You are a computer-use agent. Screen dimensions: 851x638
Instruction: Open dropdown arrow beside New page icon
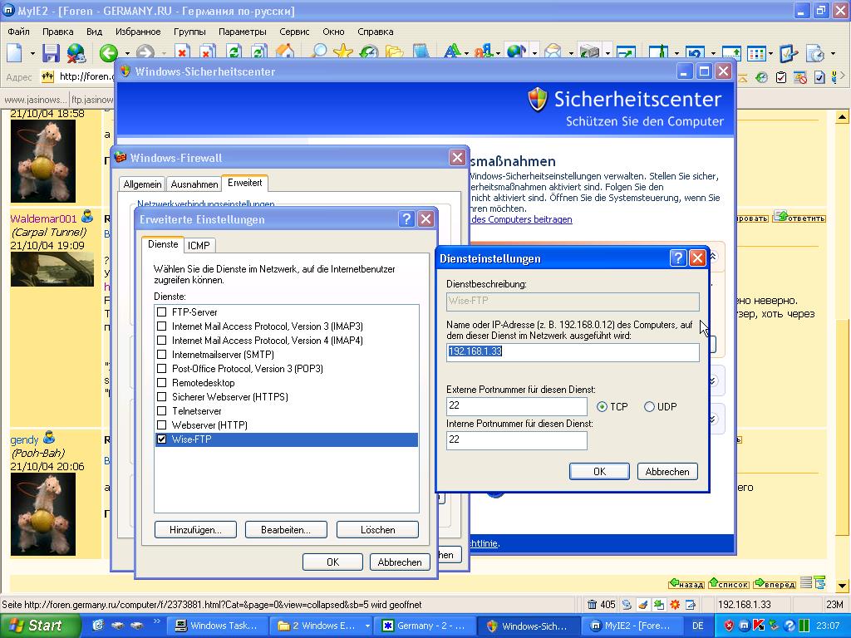(x=32, y=53)
